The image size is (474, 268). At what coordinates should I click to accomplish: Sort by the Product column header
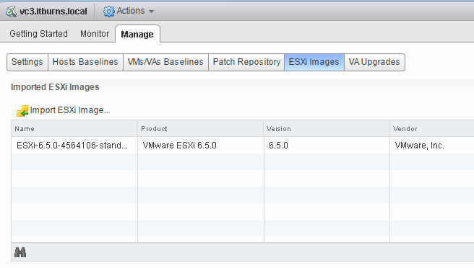pos(200,129)
